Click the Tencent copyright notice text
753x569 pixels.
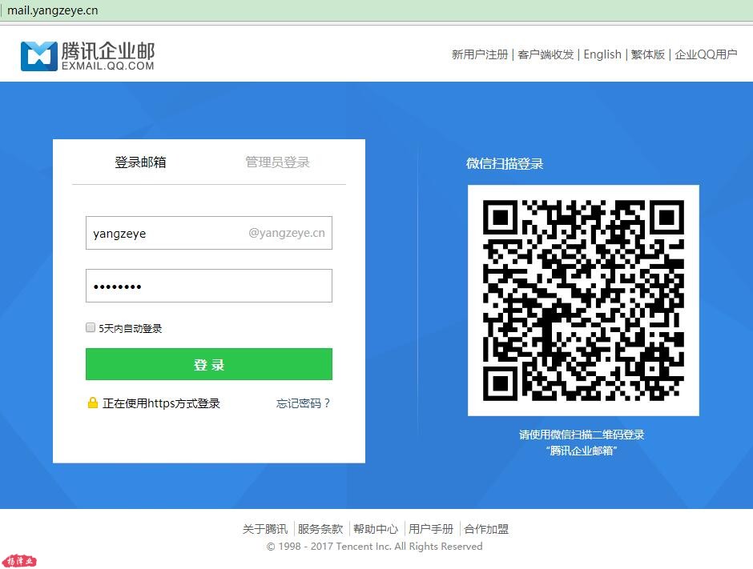(x=375, y=547)
